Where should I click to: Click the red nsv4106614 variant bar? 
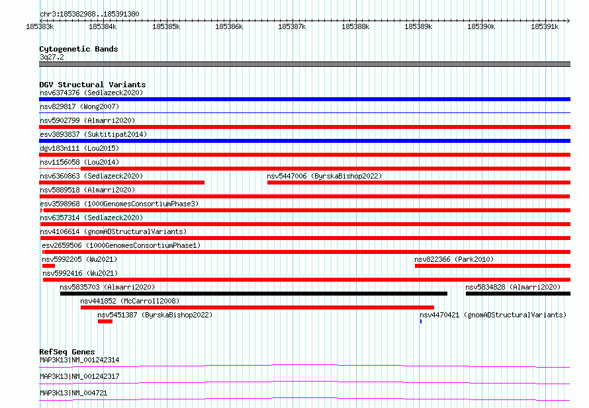pyautogui.click(x=305, y=238)
